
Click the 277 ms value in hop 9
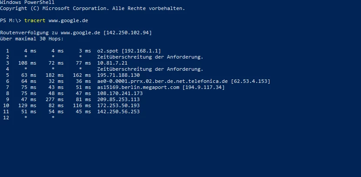[58, 99]
